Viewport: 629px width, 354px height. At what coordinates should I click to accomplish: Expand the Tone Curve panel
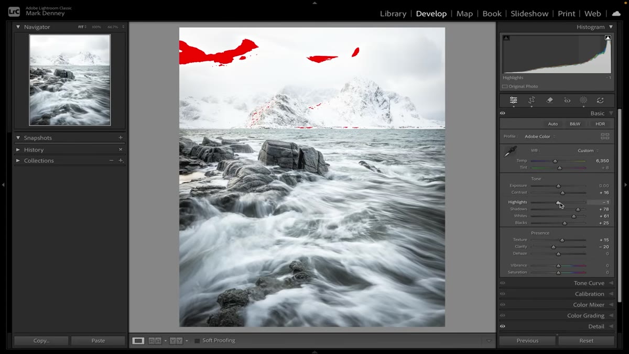pyautogui.click(x=611, y=283)
